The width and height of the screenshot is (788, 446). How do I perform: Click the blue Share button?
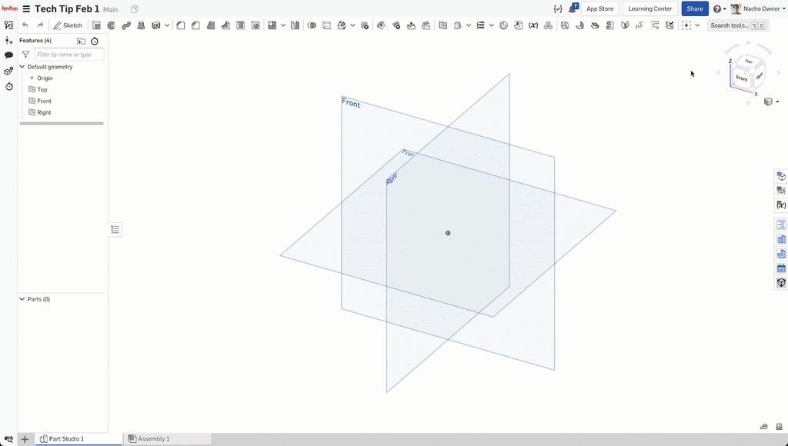(x=694, y=8)
